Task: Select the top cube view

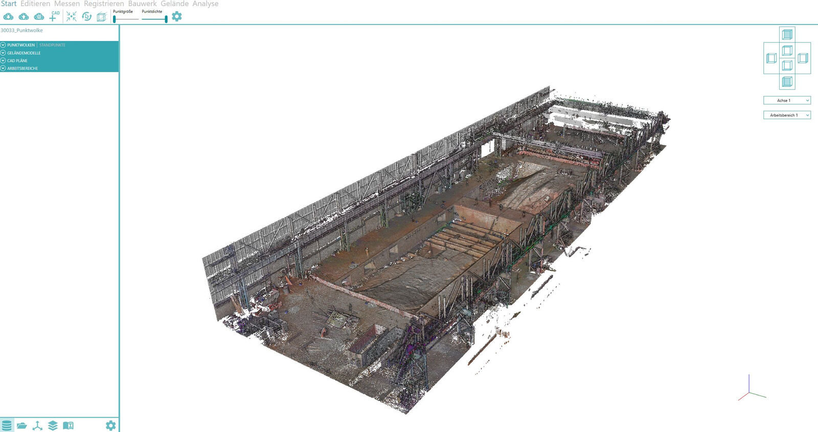Action: click(787, 35)
